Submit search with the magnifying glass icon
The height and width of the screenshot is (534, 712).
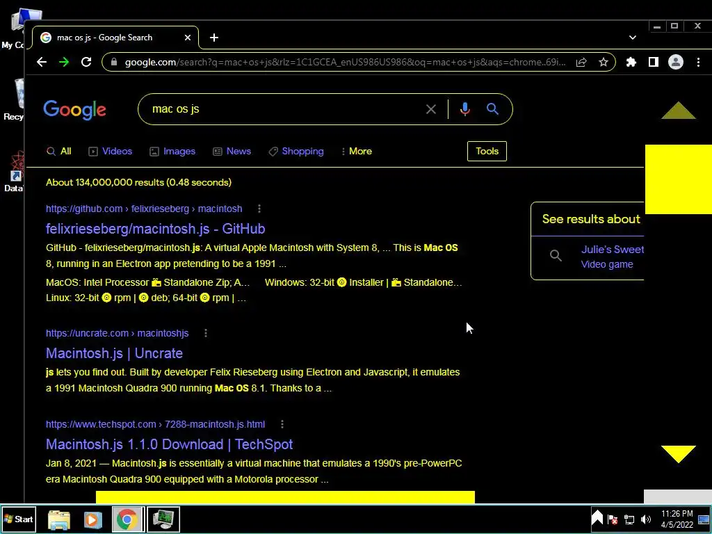(493, 109)
